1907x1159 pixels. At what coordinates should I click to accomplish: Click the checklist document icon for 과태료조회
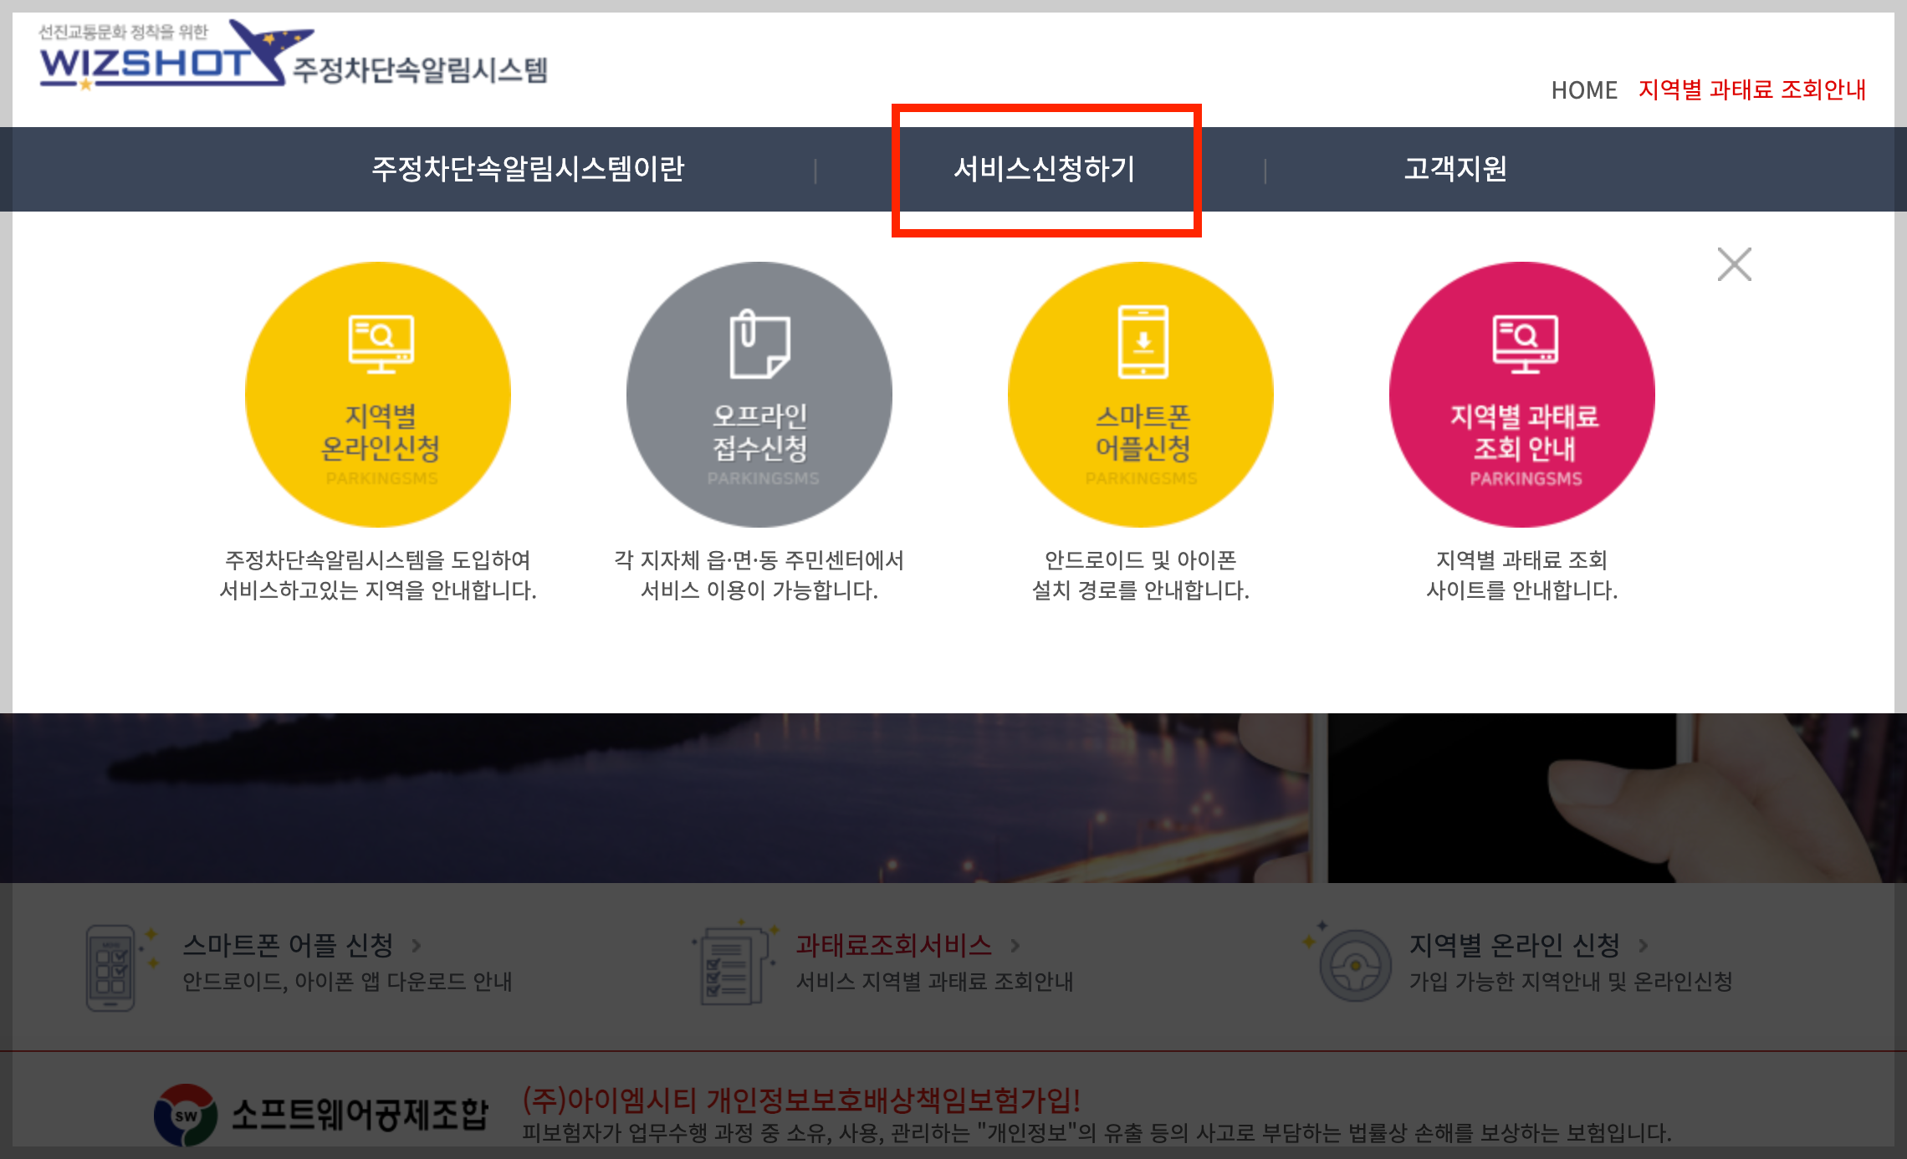[x=732, y=968]
